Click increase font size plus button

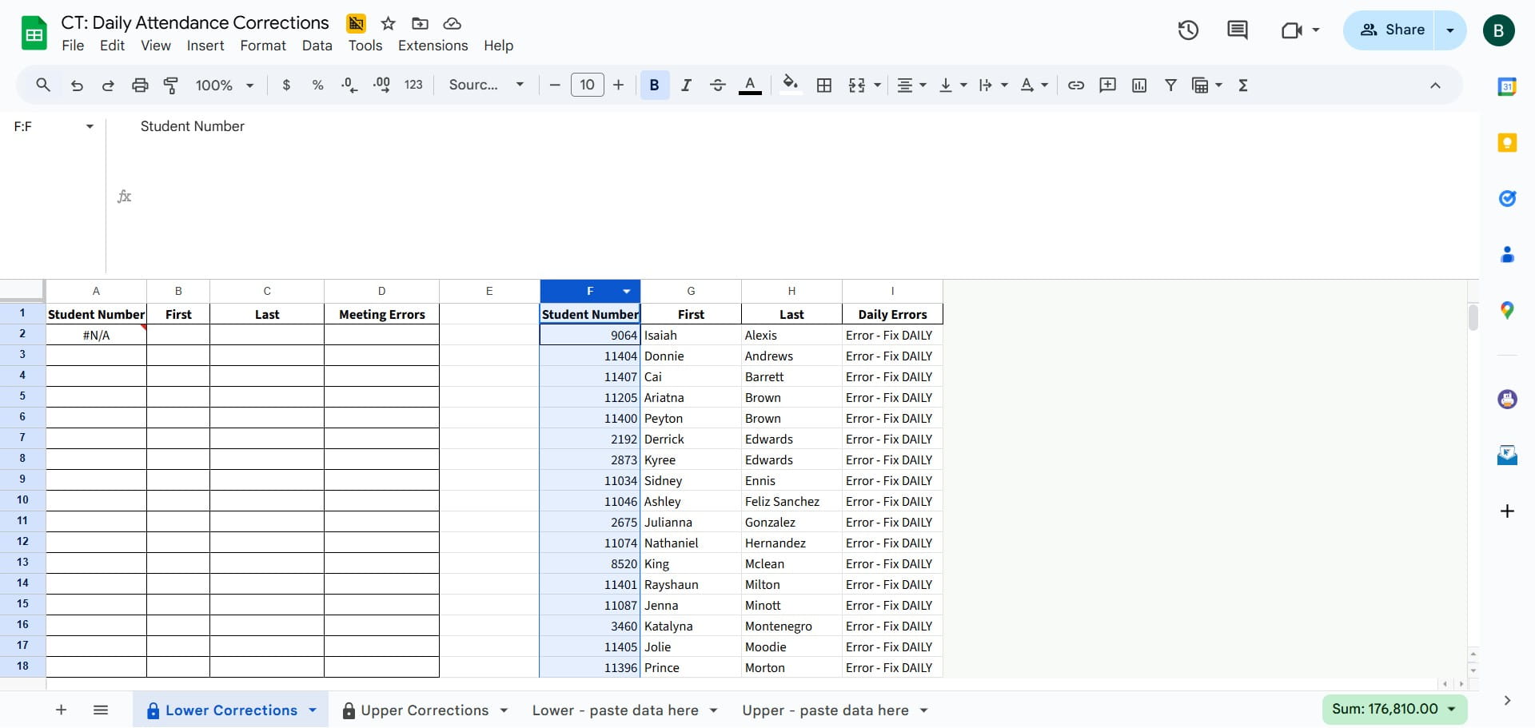click(618, 85)
